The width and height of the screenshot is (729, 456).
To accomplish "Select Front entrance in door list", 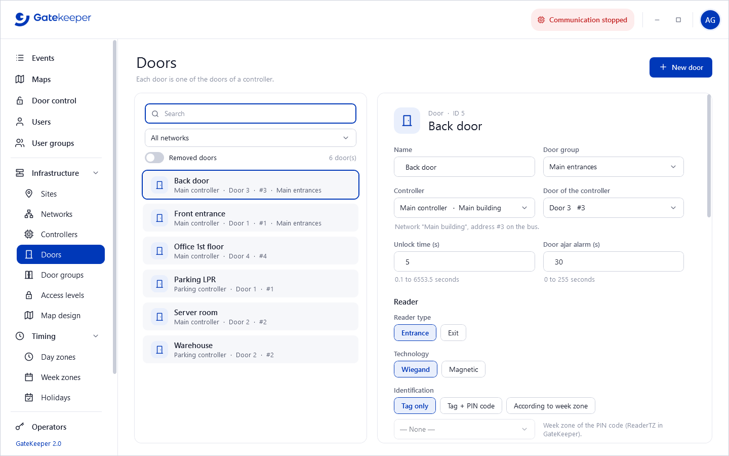I will click(x=251, y=218).
